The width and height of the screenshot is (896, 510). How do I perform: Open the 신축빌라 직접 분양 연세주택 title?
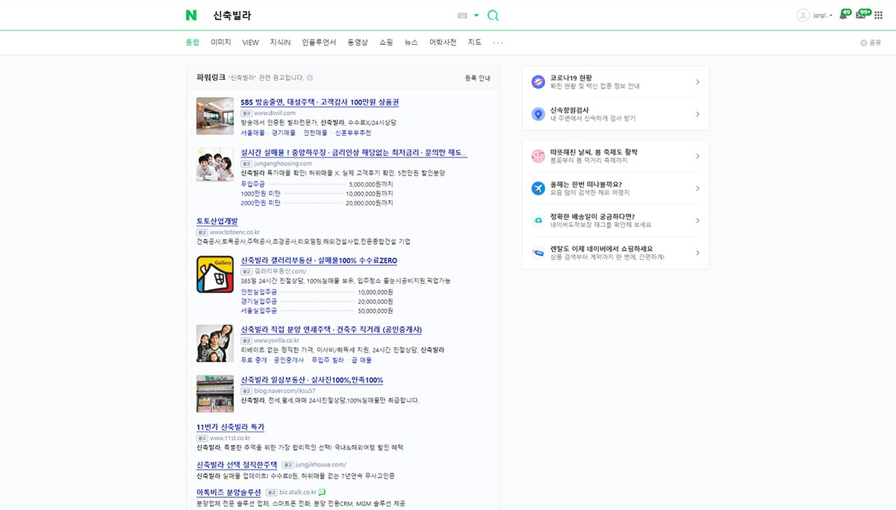click(332, 329)
